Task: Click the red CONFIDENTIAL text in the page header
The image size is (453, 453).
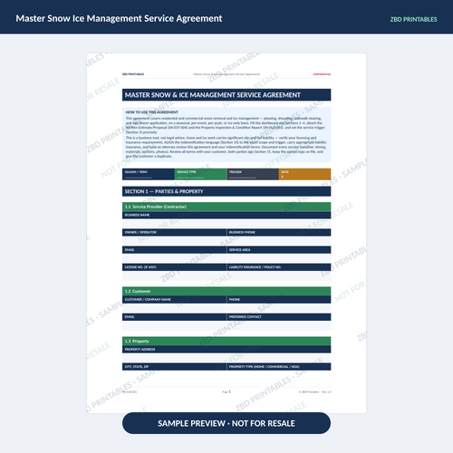Action: (x=322, y=74)
